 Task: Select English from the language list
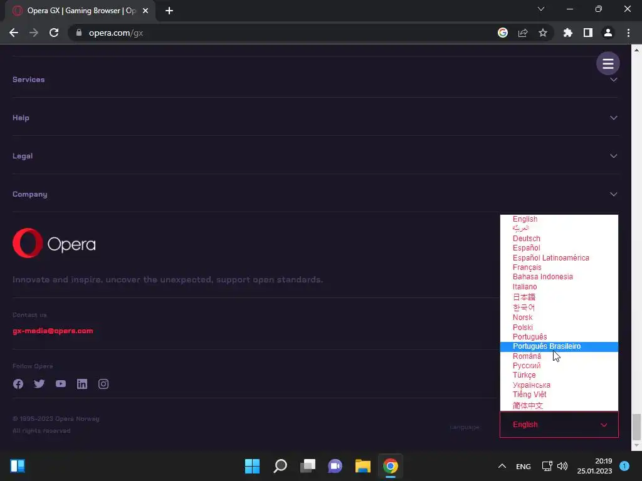559,219
